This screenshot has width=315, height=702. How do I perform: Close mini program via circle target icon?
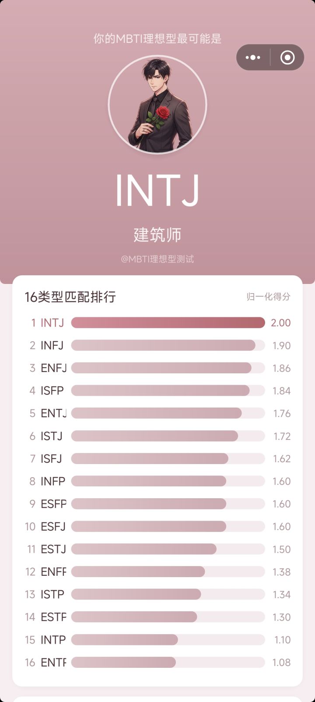tap(287, 57)
